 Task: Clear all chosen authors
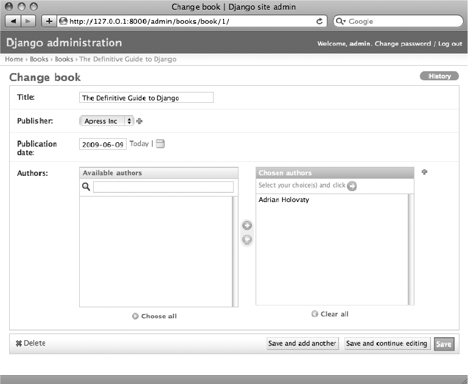click(x=334, y=314)
